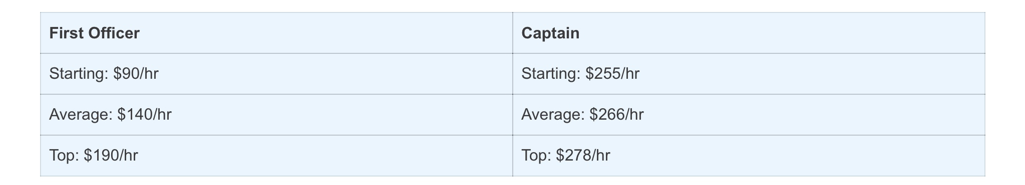Image resolution: width=1025 pixels, height=185 pixels.
Task: Click the word Average in Captain column
Action: [x=551, y=115]
